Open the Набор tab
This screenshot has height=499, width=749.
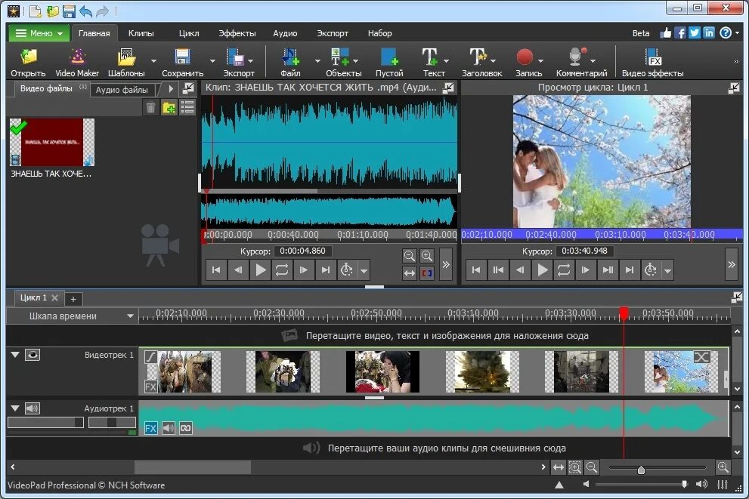click(x=379, y=33)
